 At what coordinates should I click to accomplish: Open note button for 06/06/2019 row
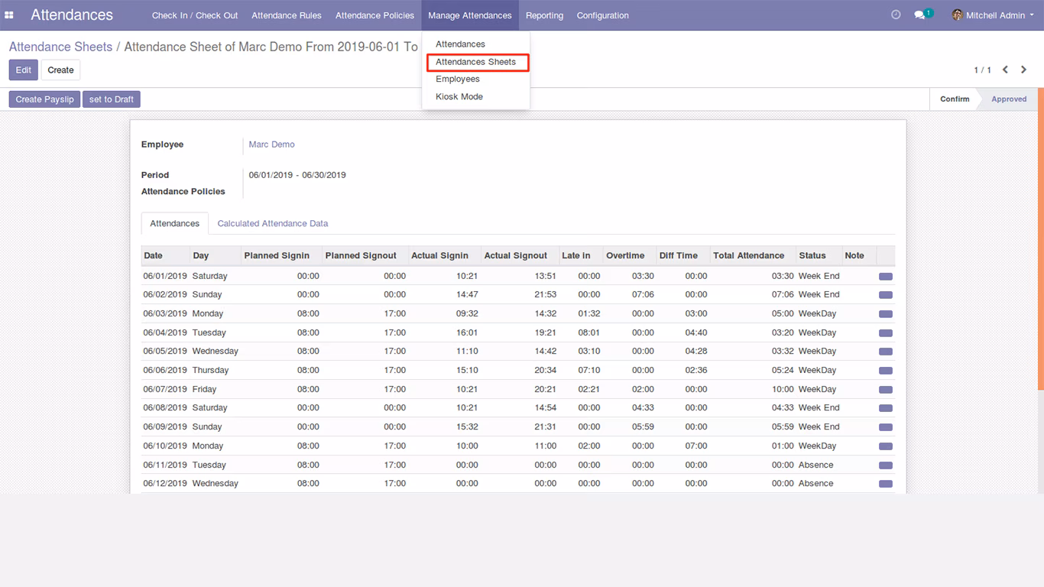[886, 371]
